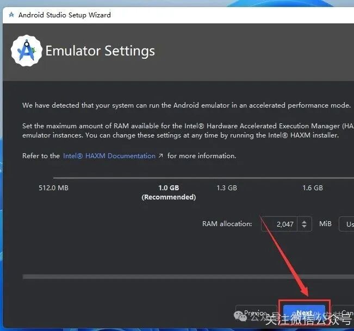Click the horizontal scrollbar below RAM settings
This screenshot has width=354, height=331.
coord(188,277)
